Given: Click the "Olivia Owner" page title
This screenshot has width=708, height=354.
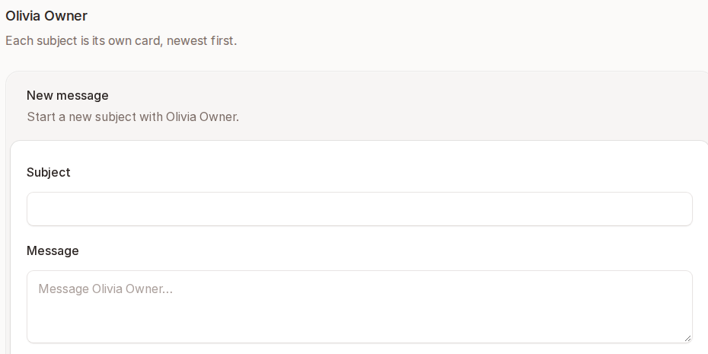Looking at the screenshot, I should tap(46, 16).
